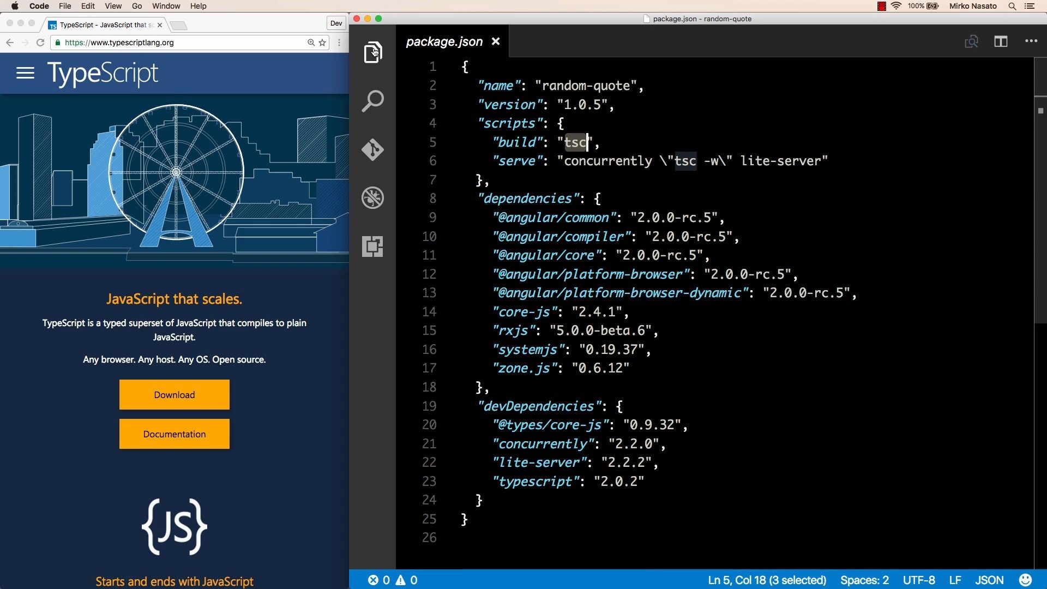
Task: Change end-of-line sequence via LF
Action: [x=955, y=580]
